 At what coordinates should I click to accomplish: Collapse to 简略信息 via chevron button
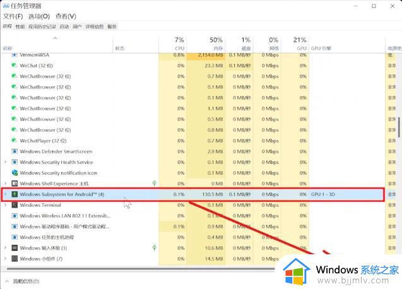click(7, 281)
